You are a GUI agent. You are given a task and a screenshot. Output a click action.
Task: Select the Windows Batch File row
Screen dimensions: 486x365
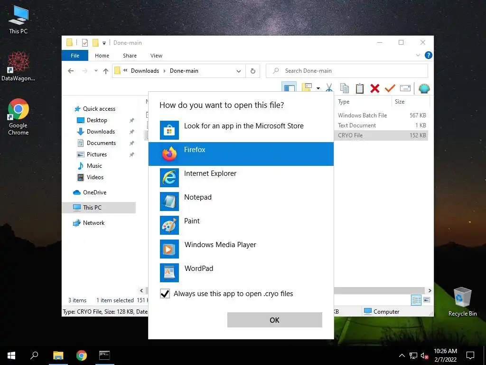[381, 115]
